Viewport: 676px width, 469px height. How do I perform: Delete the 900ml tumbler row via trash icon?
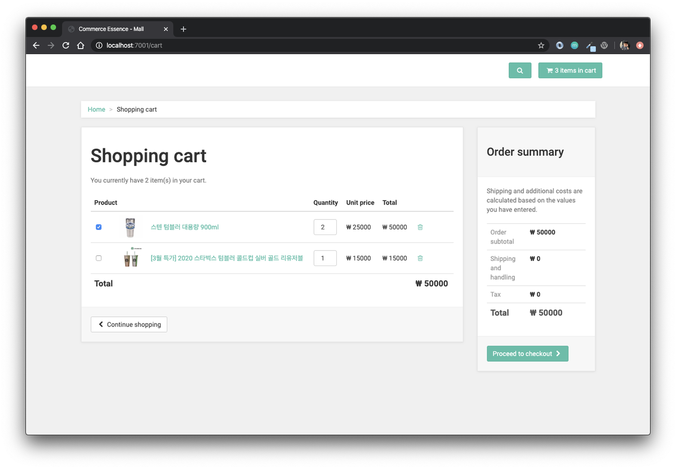point(420,227)
